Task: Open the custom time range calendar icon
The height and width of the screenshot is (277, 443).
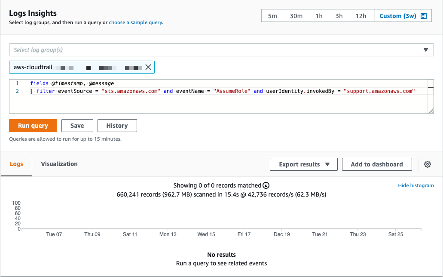Action: point(424,16)
